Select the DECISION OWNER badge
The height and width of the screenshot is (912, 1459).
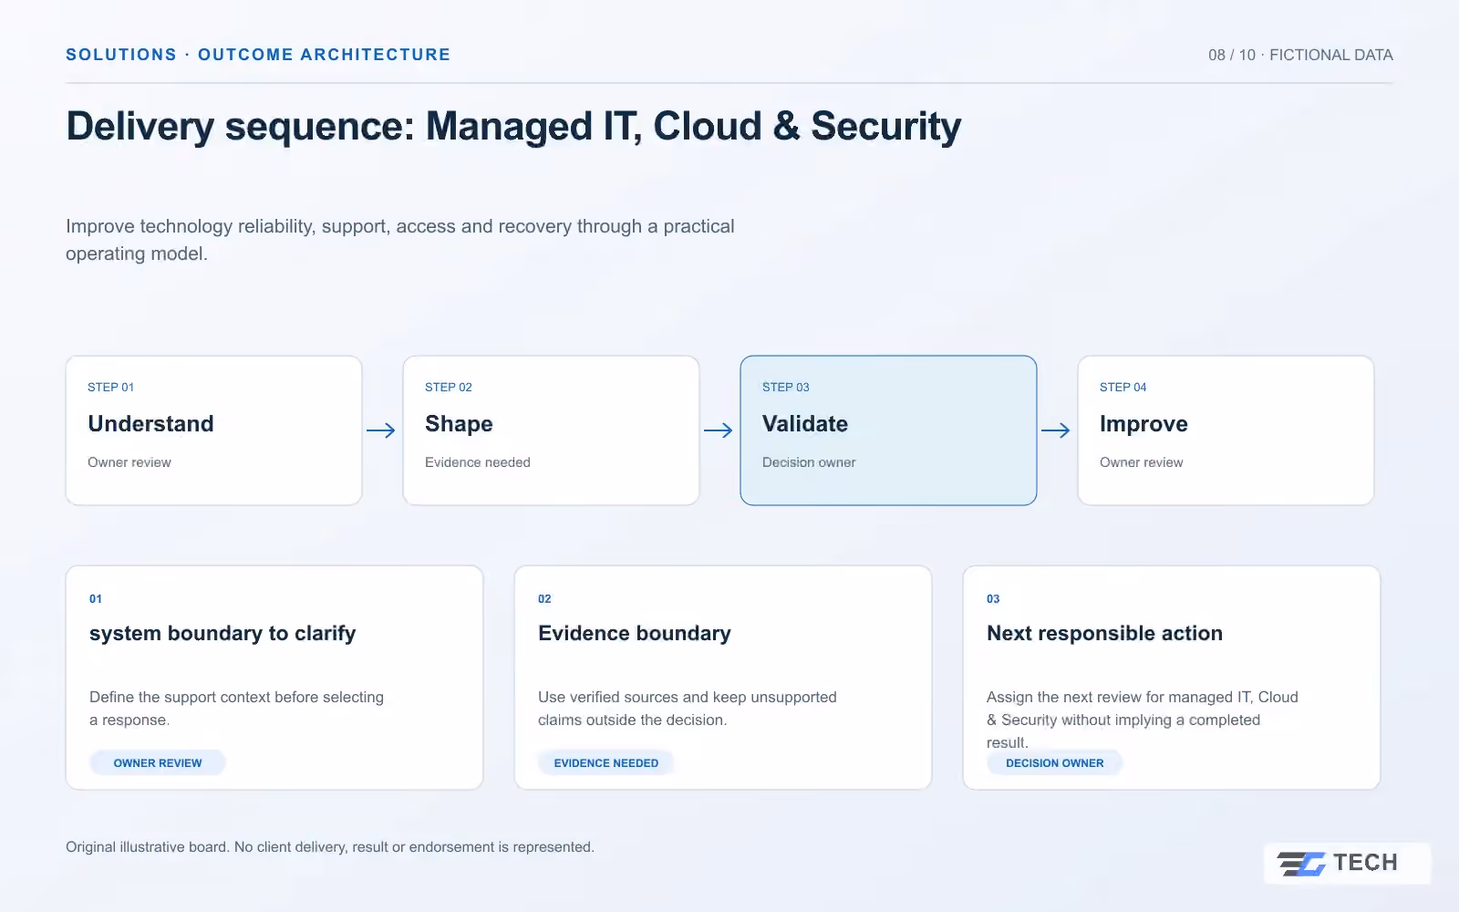[x=1055, y=763]
